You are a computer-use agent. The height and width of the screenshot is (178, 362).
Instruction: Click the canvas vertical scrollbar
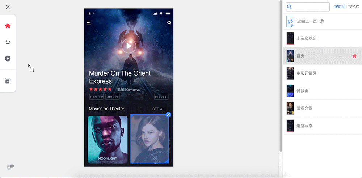[x=281, y=76]
